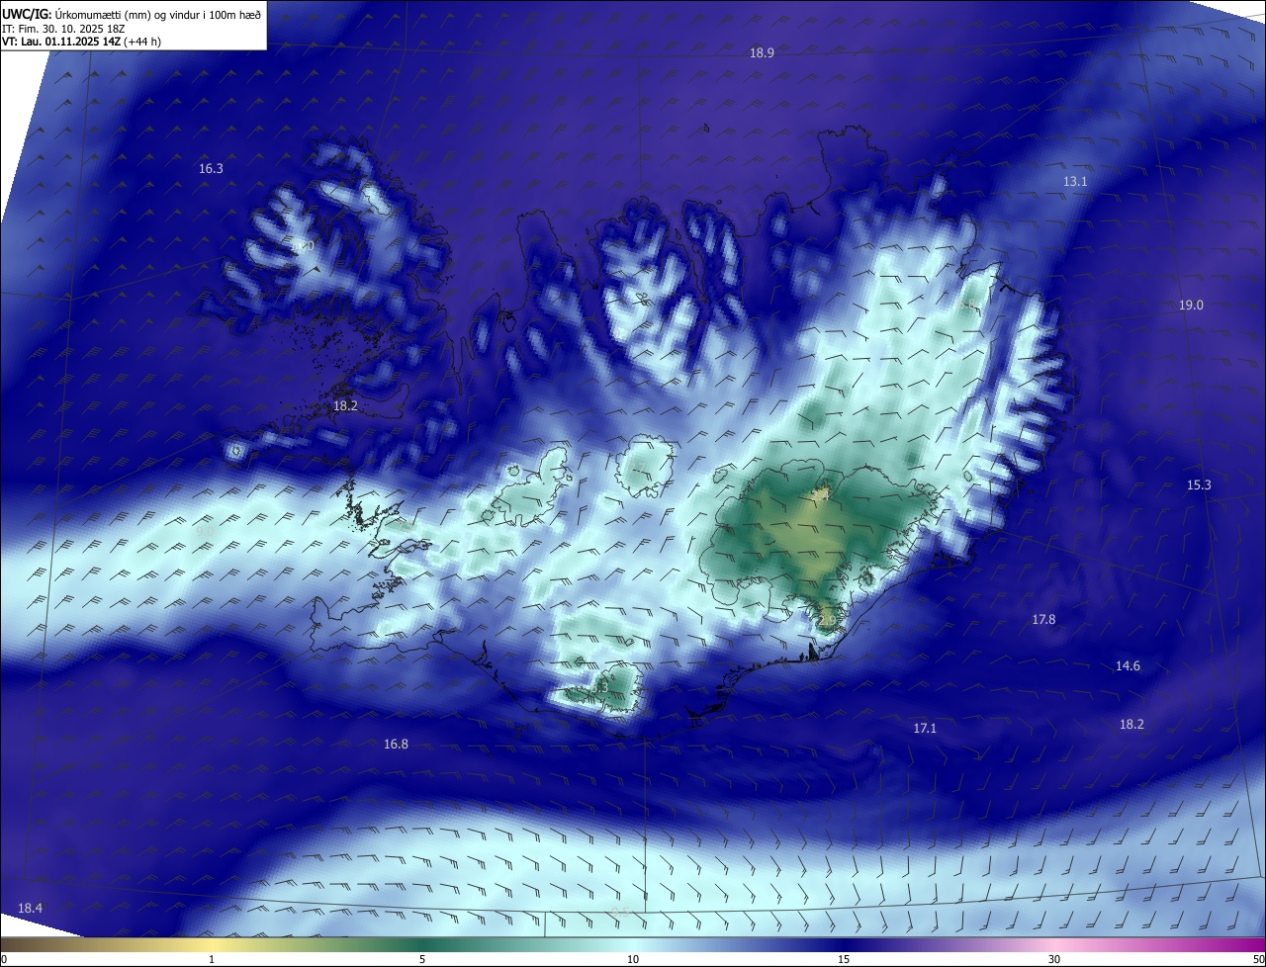This screenshot has width=1266, height=967.
Task: Select the 'IT: Fim. 30. 10. 2025 18Z' line
Action: tap(64, 29)
